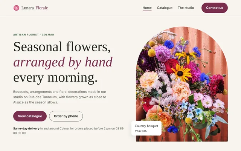
Task: Click the 'Seasonal flowers,' heading line
Action: [62, 46]
